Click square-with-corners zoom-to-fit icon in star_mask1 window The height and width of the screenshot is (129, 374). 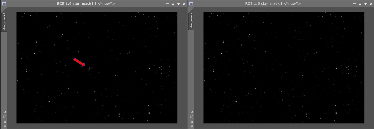4,117
